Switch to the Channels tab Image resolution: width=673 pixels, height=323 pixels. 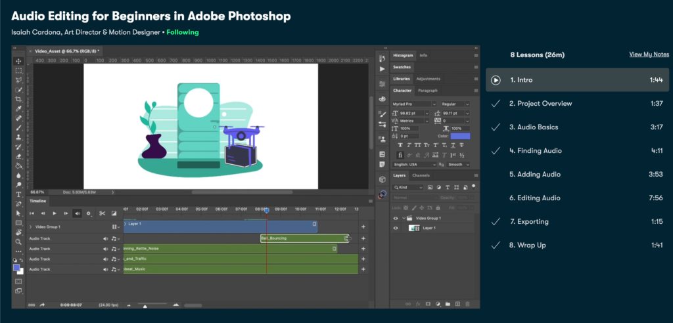(x=421, y=175)
